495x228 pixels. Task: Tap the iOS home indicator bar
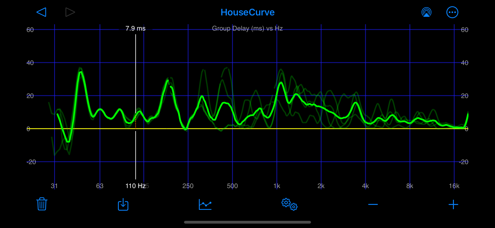click(x=247, y=222)
